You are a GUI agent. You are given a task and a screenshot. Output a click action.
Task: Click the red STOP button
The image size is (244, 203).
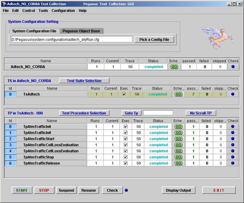44,190
